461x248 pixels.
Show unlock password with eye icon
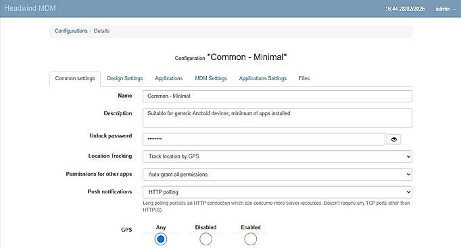[393, 139]
